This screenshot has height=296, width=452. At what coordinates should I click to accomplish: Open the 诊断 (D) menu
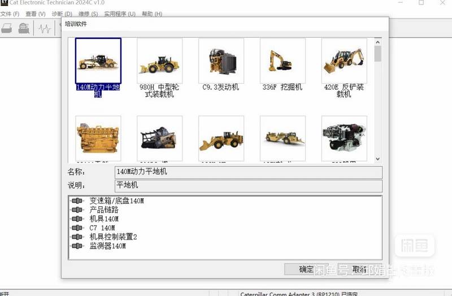pyautogui.click(x=62, y=14)
